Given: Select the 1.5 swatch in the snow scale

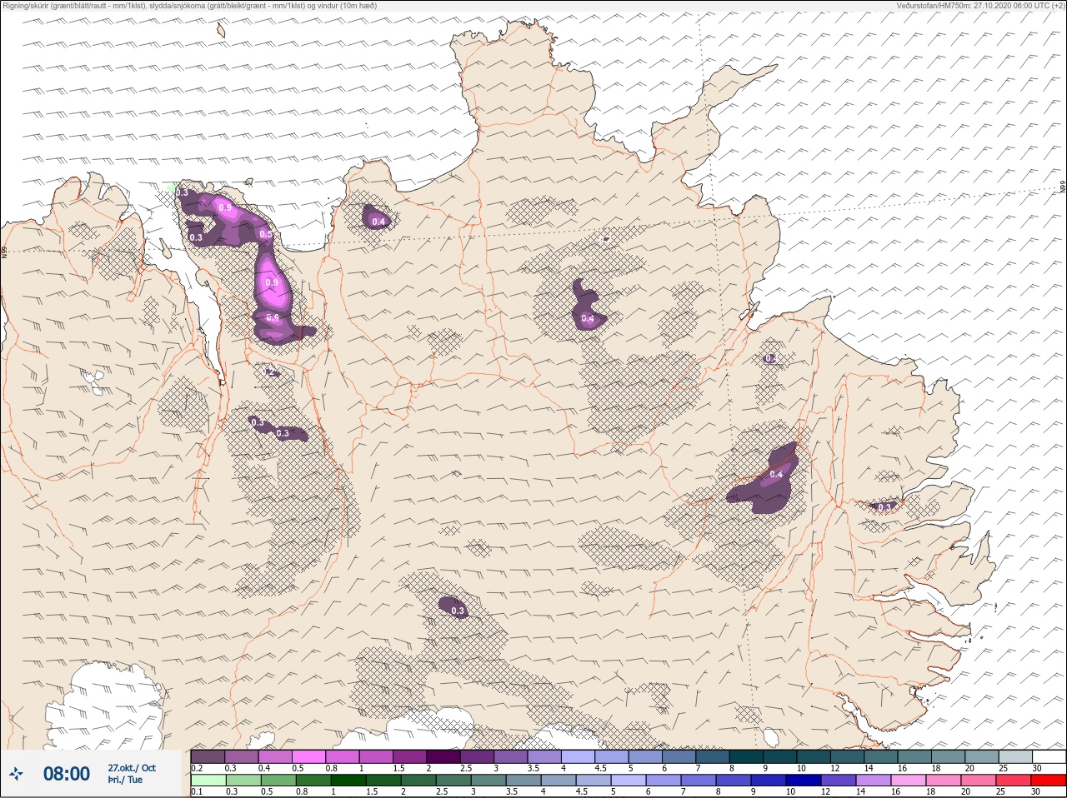Looking at the screenshot, I should click(x=409, y=756).
